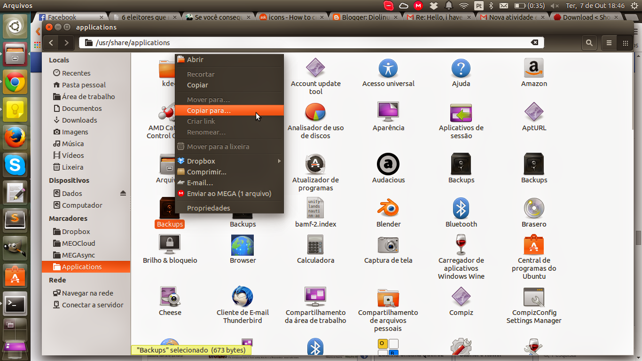Open Acesso universal application icon
The height and width of the screenshot is (361, 642).
[x=388, y=69]
